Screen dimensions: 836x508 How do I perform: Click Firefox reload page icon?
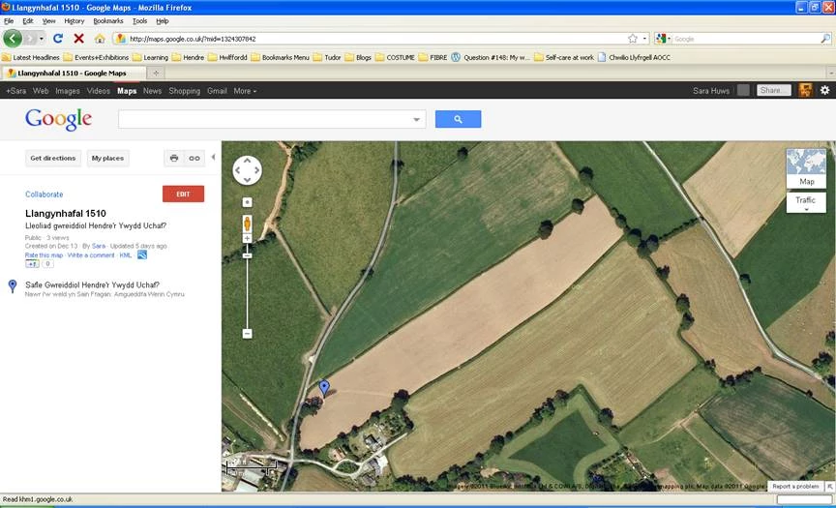click(58, 39)
